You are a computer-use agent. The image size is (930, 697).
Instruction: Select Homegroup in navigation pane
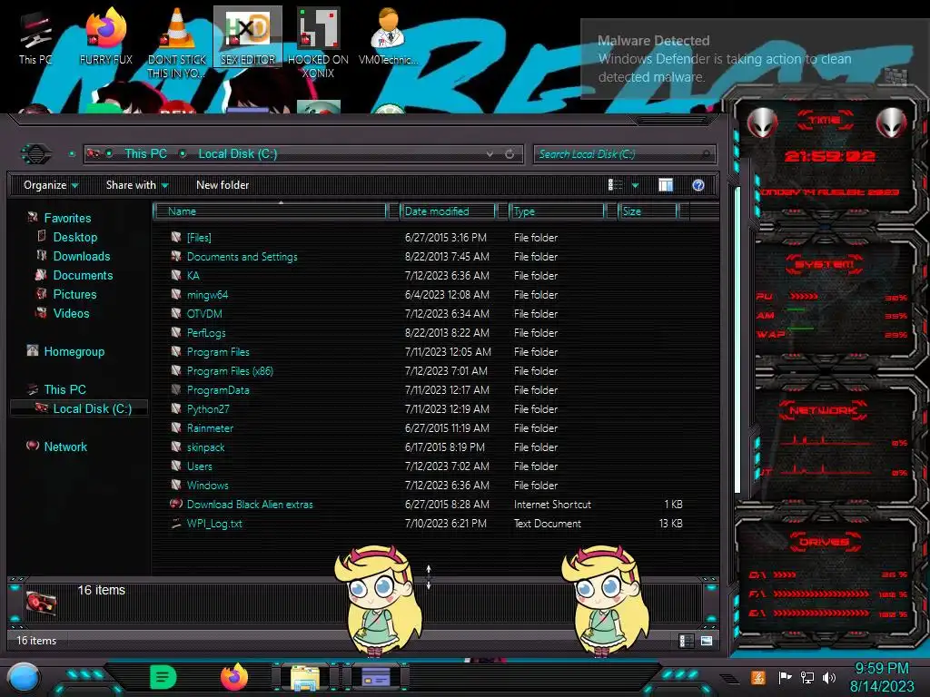74,352
